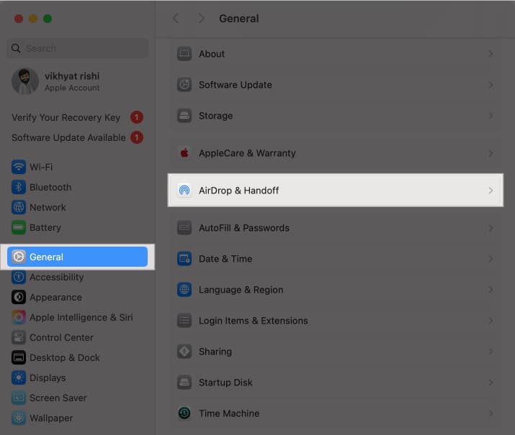
Task: Click the "Time Machine" label
Action: point(229,413)
